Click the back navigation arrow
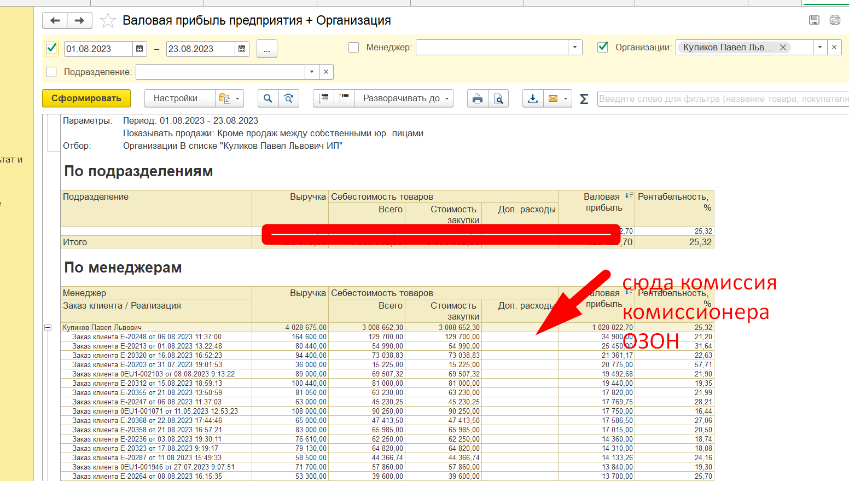Image resolution: width=849 pixels, height=481 pixels. click(55, 21)
